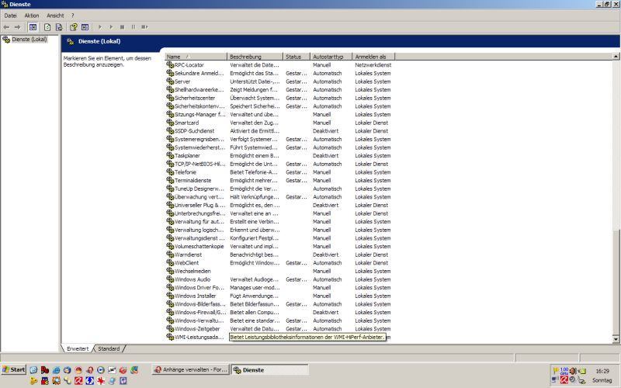Open the Start menu

[x=14, y=369]
